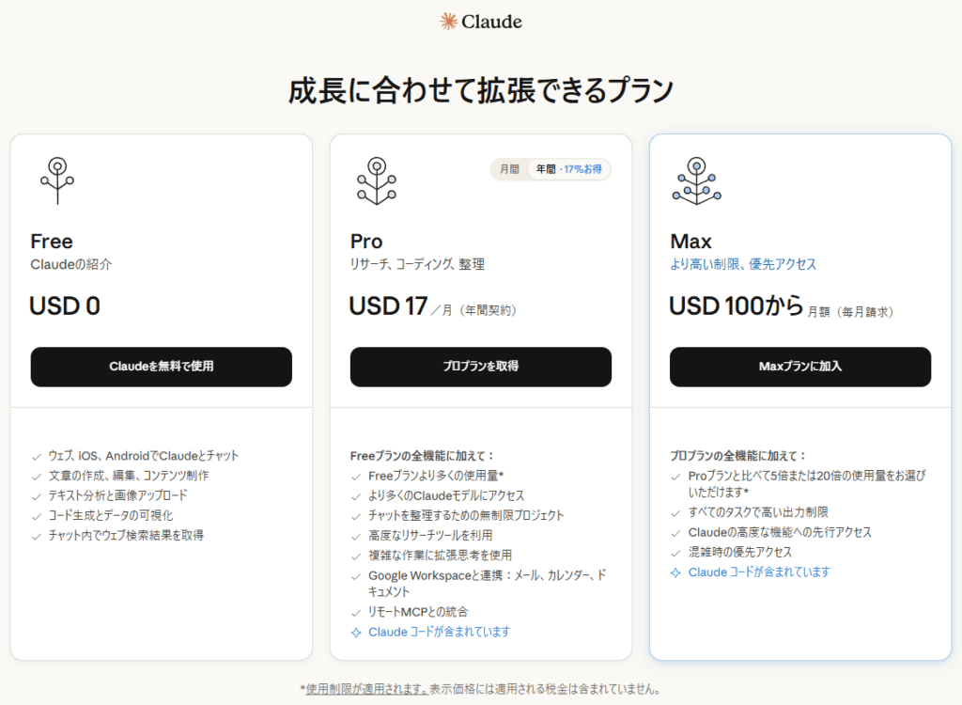Click the 月額（毎月請求）label in Max card
Image resolution: width=962 pixels, height=705 pixels.
850,312
